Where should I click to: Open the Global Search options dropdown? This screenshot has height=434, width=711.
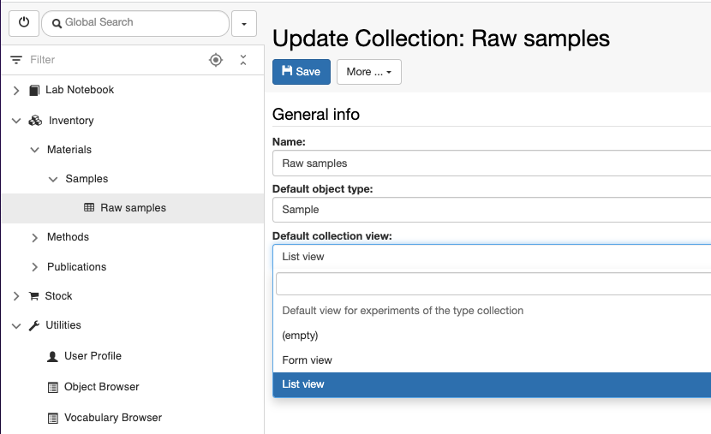tap(244, 24)
